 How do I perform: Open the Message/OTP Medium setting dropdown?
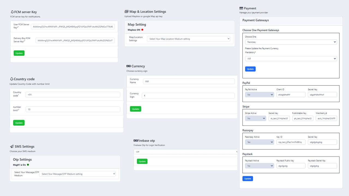point(77,174)
